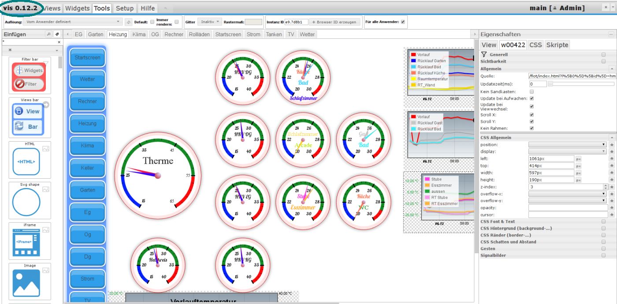This screenshot has width=617, height=304.
Task: Click the Updatezeit slider handle
Action: coord(550,84)
